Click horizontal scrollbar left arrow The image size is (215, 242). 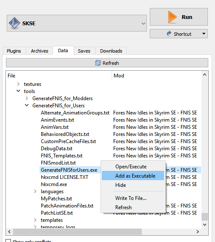(x=9, y=231)
